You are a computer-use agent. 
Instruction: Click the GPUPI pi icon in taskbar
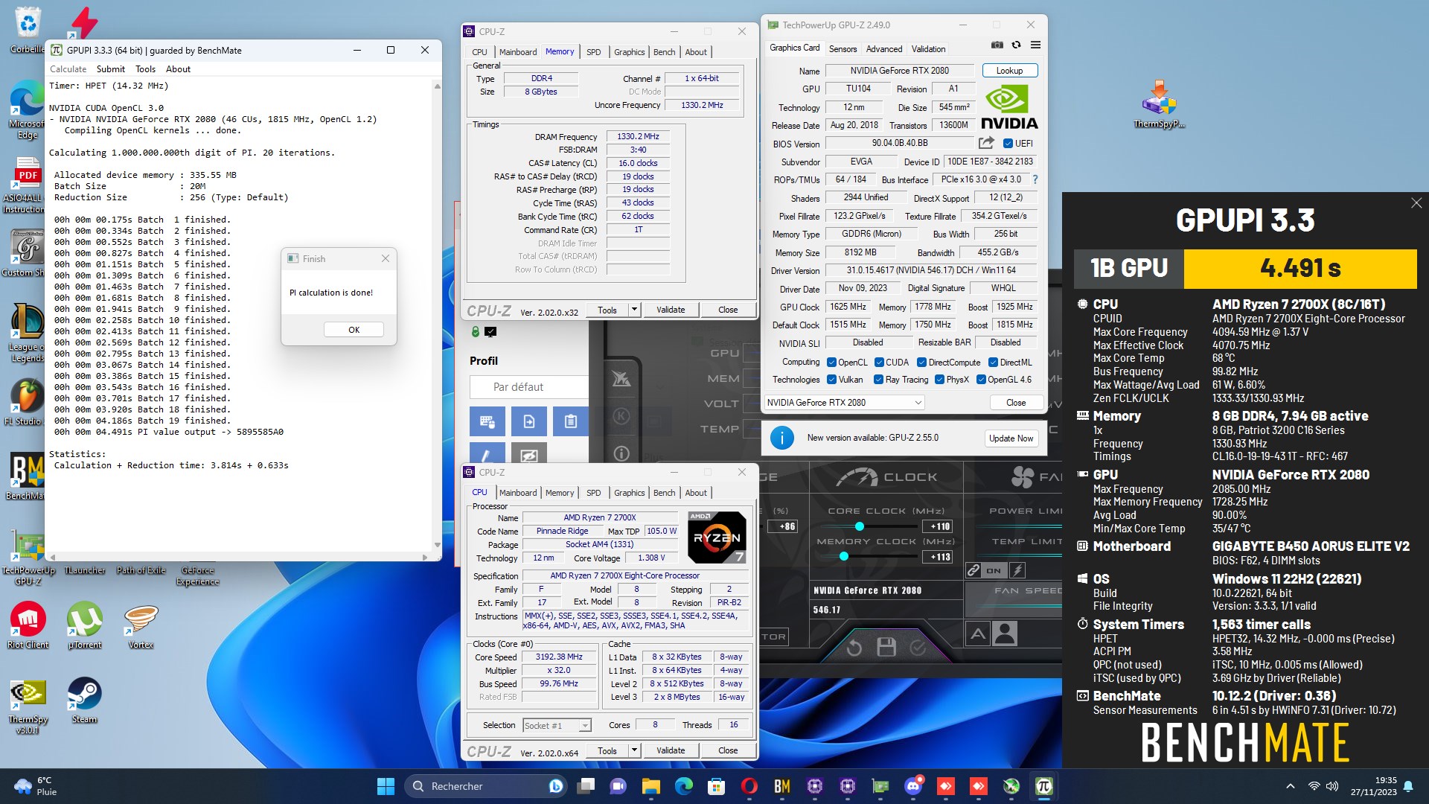(x=1043, y=786)
